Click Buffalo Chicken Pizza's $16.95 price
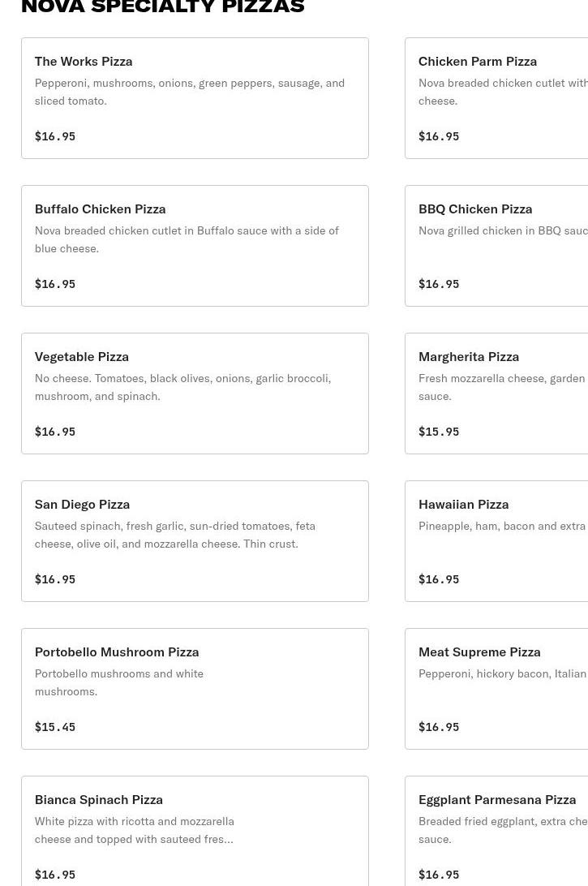This screenshot has height=886, width=588. tap(55, 284)
